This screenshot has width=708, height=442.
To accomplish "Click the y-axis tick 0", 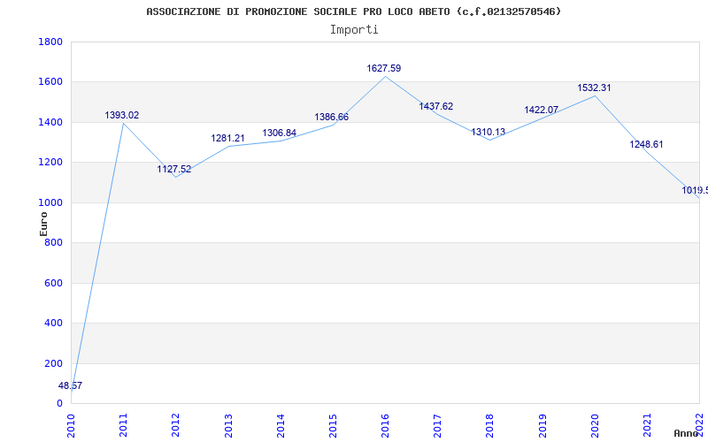I will pos(59,404).
